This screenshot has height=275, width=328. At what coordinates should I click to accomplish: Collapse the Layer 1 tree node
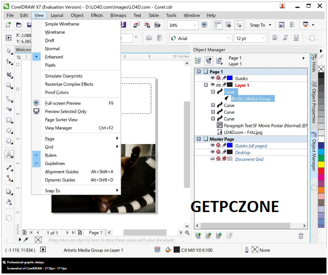206,85
